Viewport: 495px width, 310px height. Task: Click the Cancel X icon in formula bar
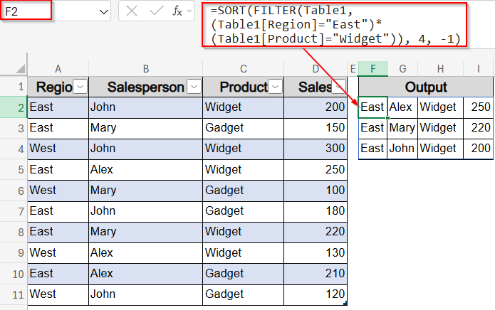click(x=131, y=11)
